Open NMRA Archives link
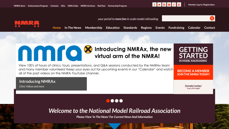 pyautogui.click(x=88, y=6)
